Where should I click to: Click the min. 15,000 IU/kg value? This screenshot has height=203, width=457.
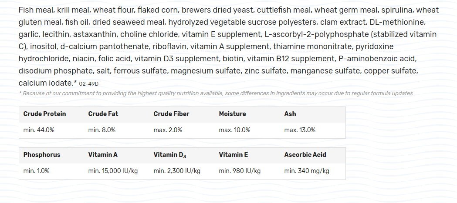click(113, 171)
